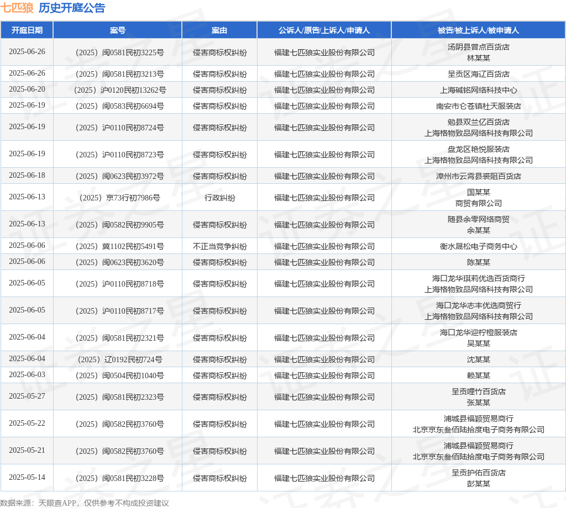Click defendant '赖某某'
Image resolution: width=566 pixels, height=508 pixels.
click(478, 375)
